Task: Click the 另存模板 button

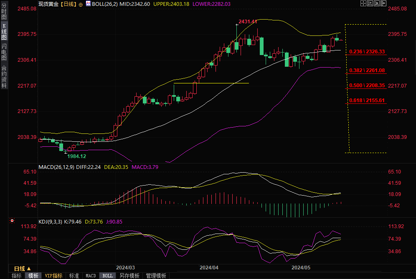Action: [x=129, y=276]
